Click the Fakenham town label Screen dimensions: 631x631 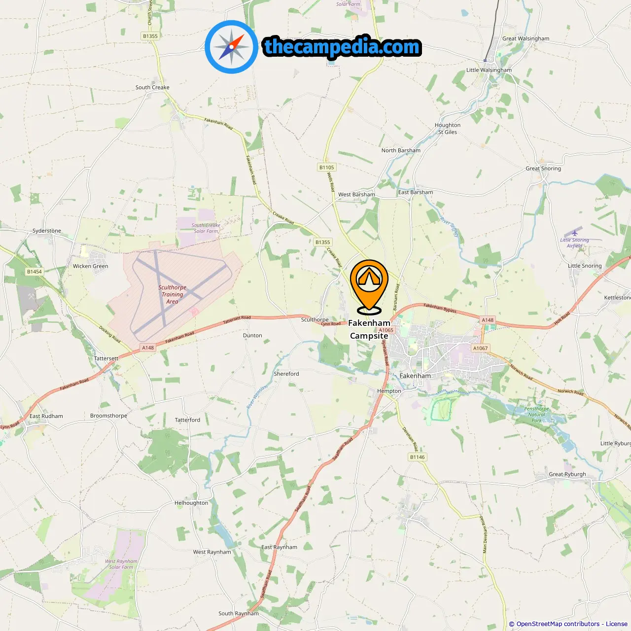coord(415,376)
